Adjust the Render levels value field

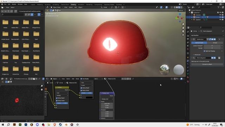coord(212,48)
